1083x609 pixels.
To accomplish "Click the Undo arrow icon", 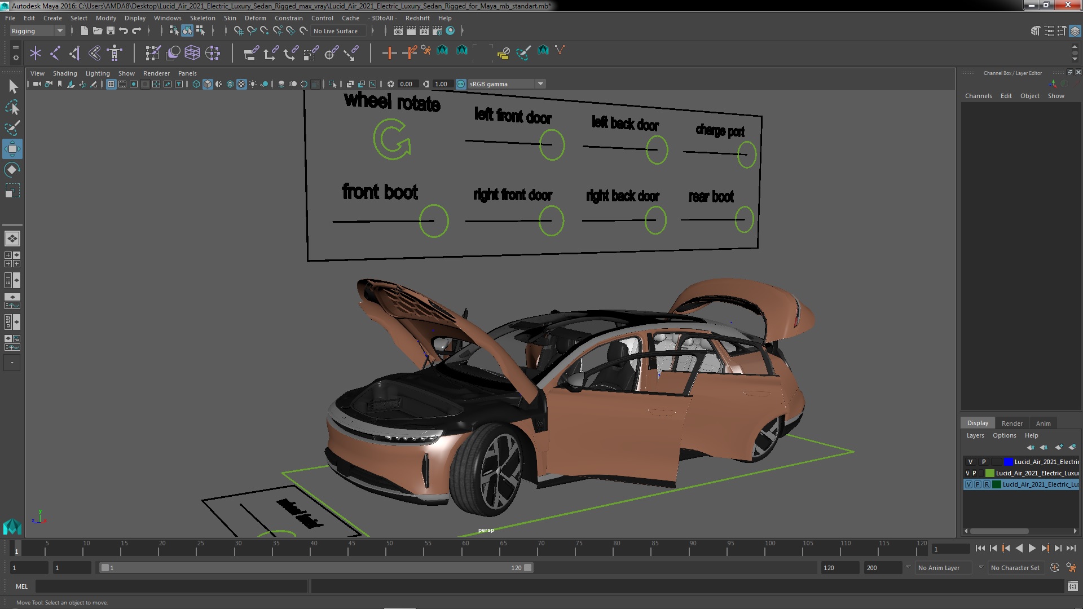I will 124,30.
